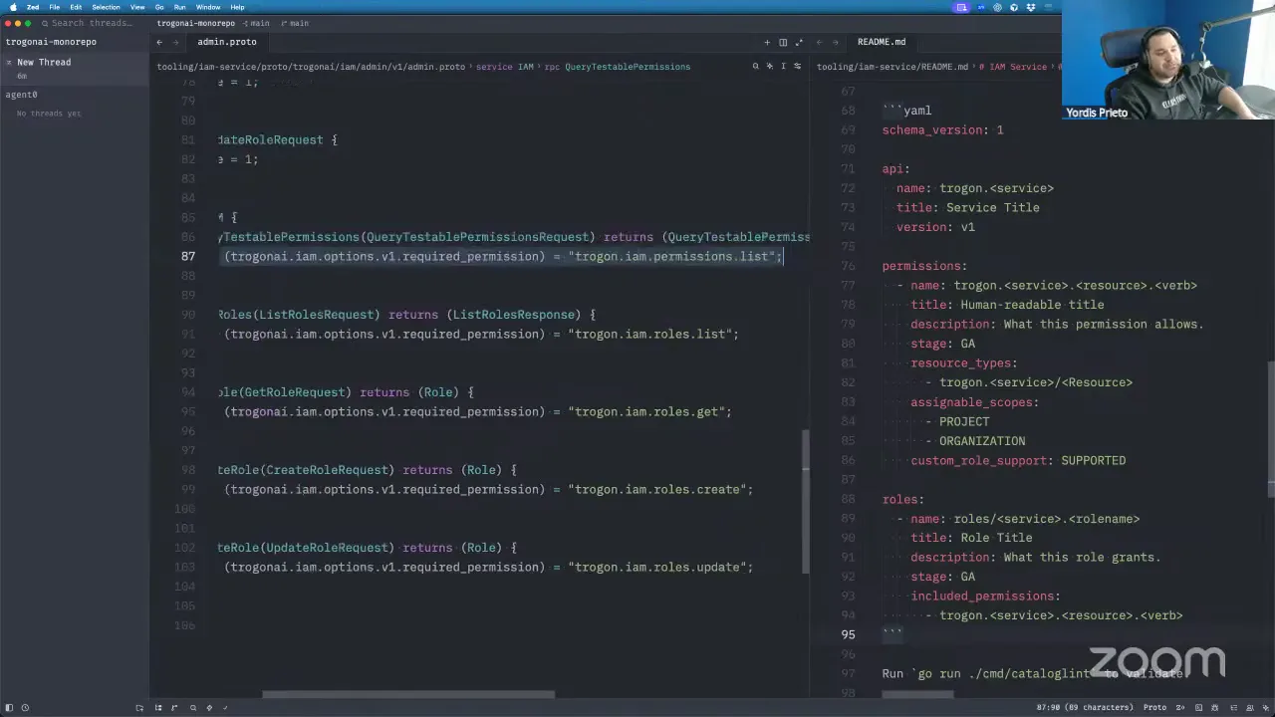Click the text-cursor icon in the editor toolbar
This screenshot has height=717, width=1275.
point(783,67)
